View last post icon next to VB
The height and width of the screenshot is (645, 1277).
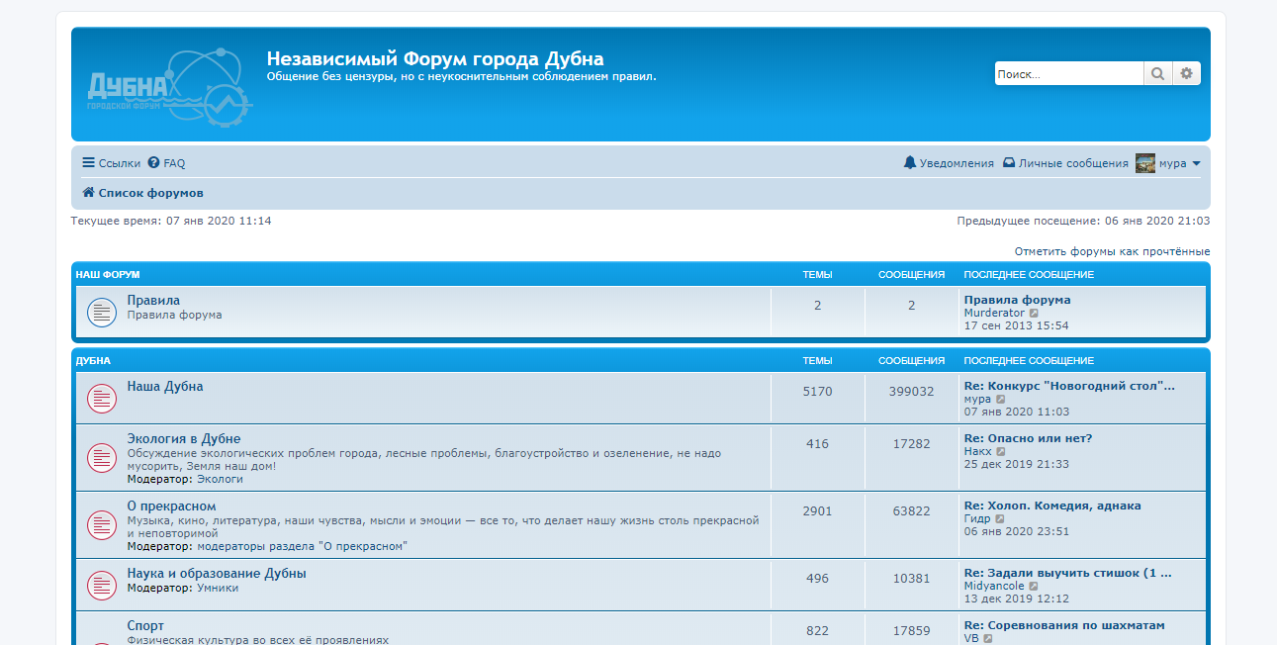987,639
